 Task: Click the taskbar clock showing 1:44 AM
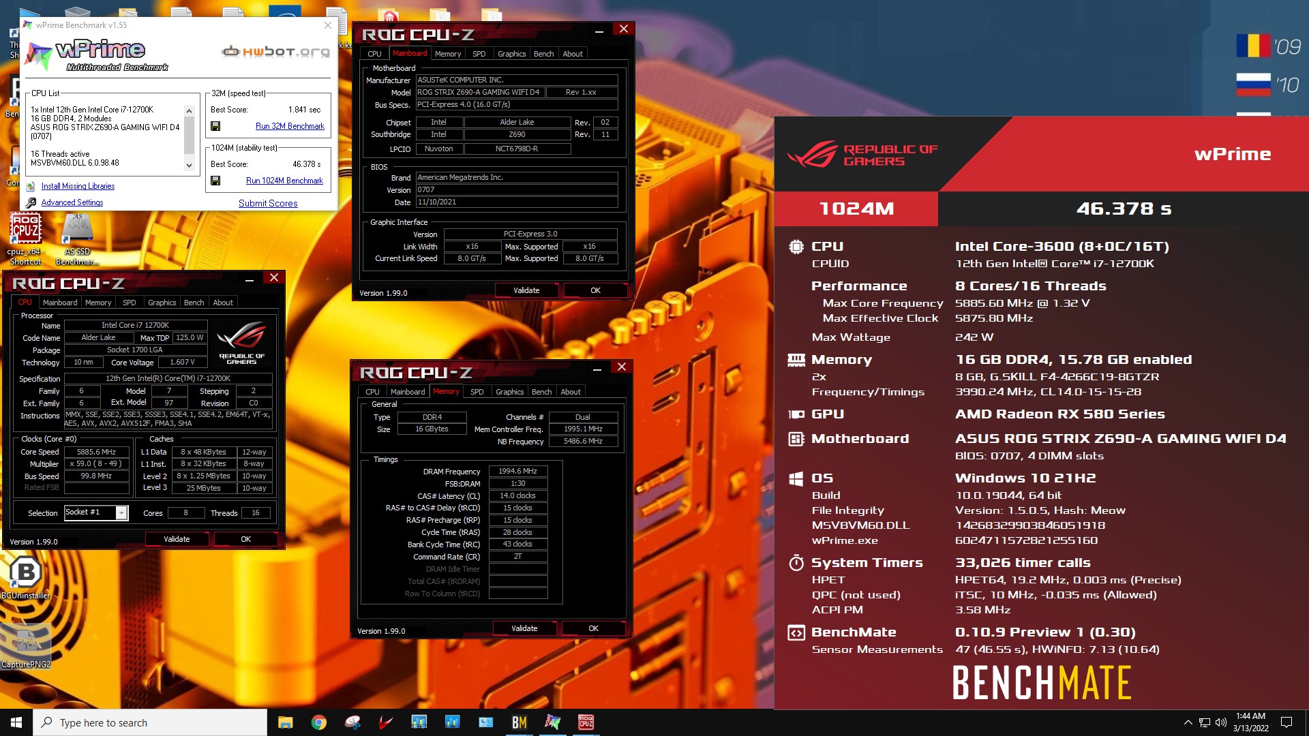(x=1250, y=722)
